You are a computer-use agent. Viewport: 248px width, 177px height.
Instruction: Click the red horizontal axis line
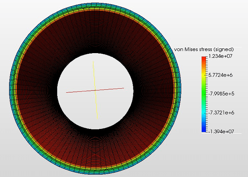click(x=95, y=90)
